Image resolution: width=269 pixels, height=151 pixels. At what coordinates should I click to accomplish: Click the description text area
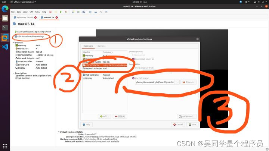[x=33, y=77]
